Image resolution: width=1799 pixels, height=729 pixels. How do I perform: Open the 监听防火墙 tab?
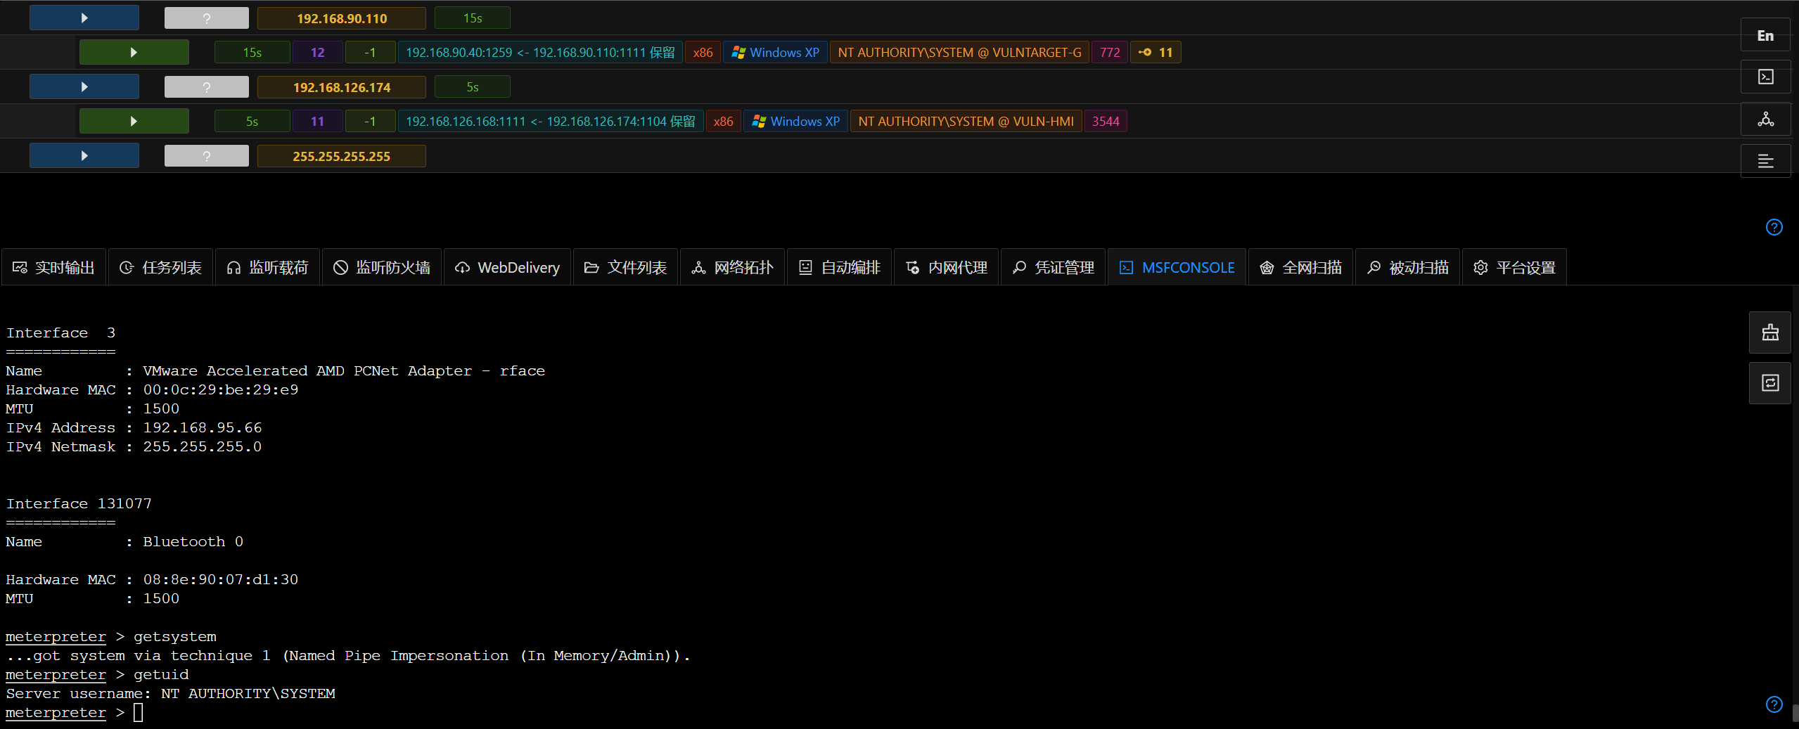click(x=382, y=267)
